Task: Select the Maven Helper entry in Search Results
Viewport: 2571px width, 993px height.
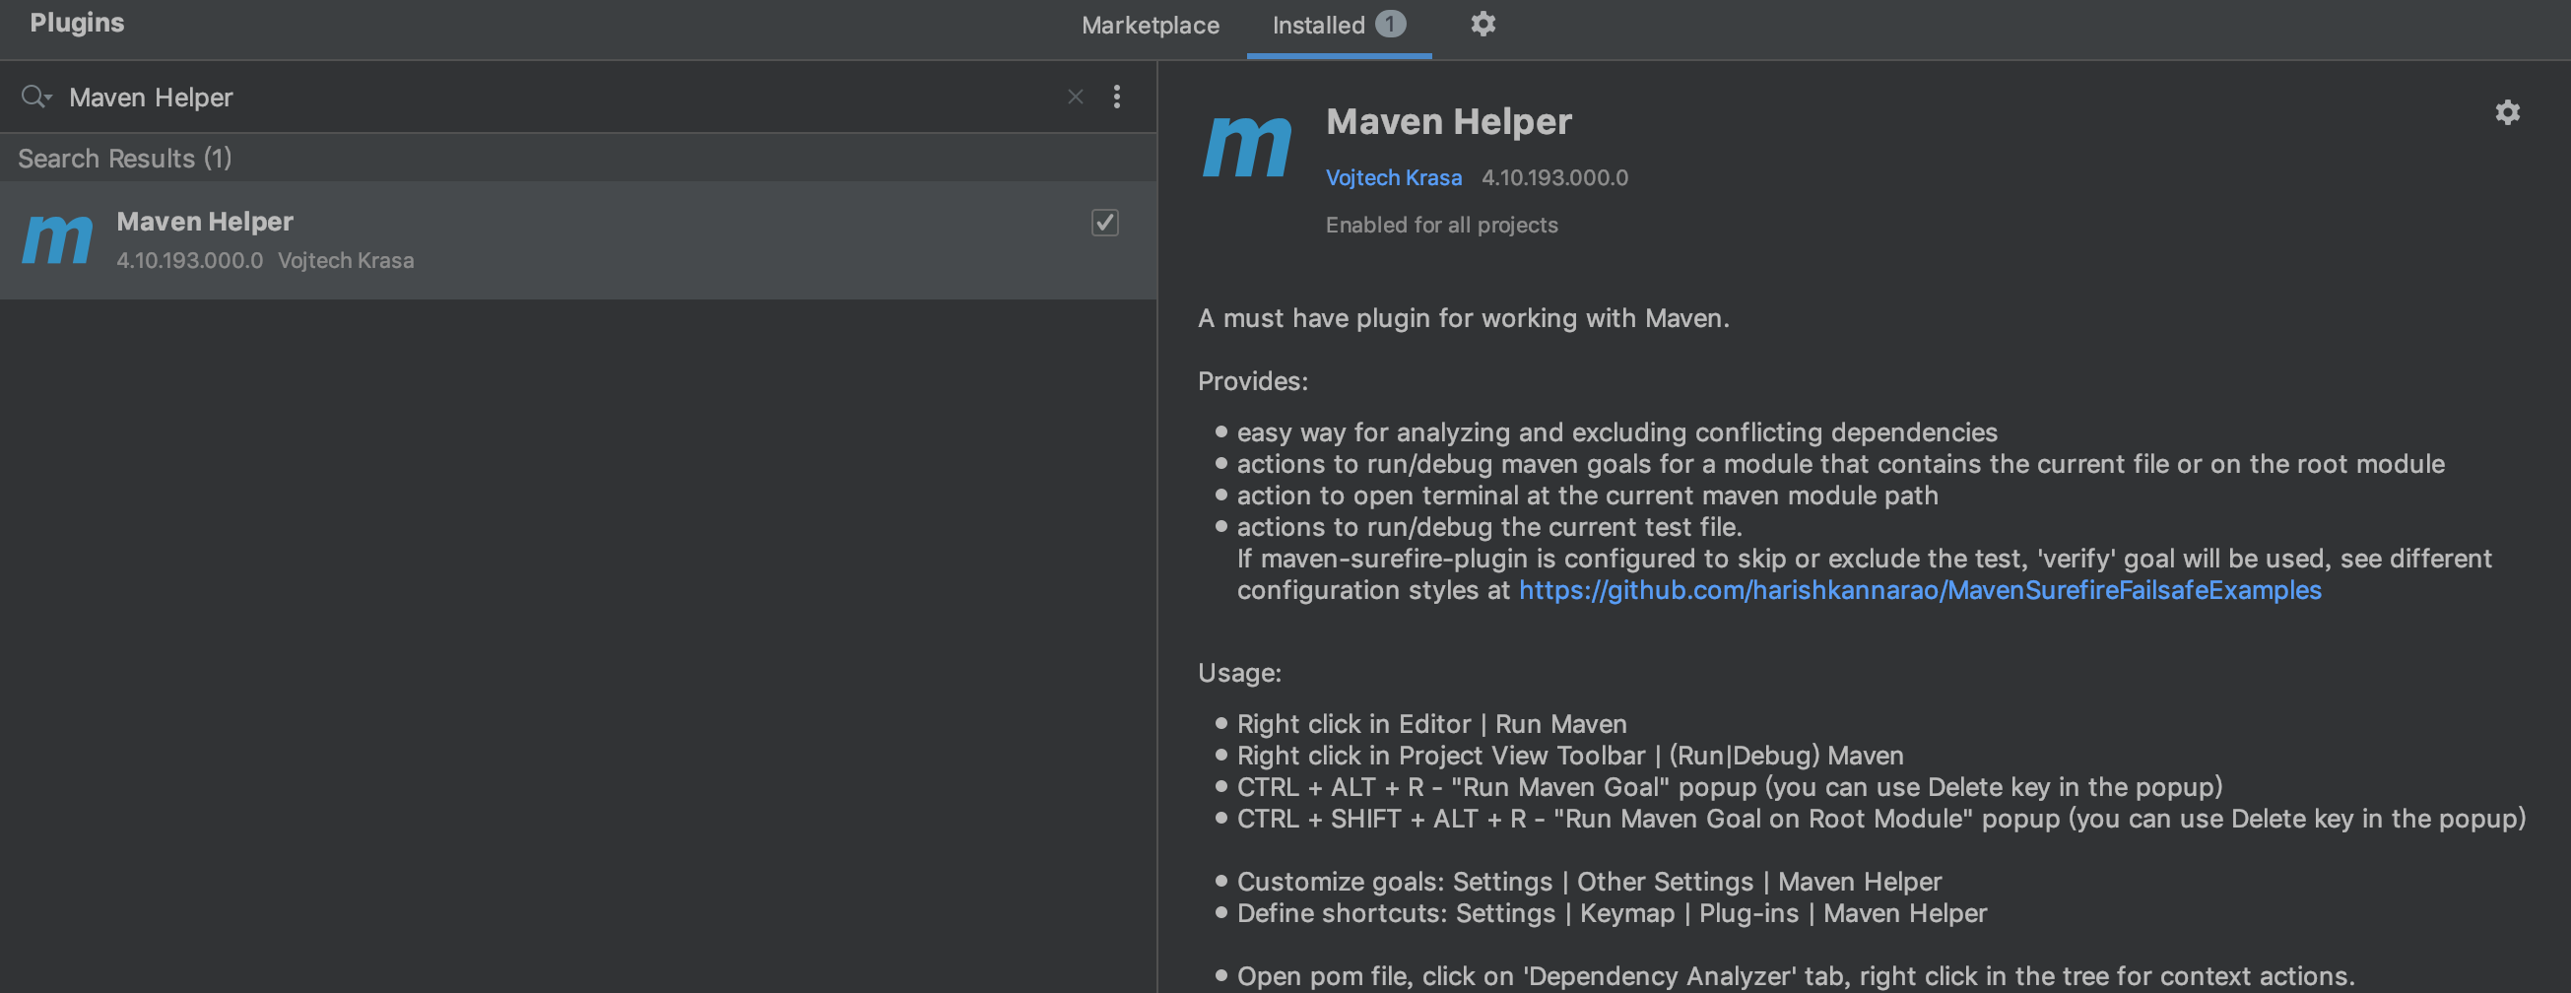Action: coord(399,239)
